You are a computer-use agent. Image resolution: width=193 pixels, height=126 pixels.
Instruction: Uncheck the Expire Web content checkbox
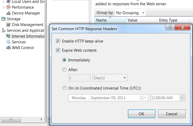58,50
